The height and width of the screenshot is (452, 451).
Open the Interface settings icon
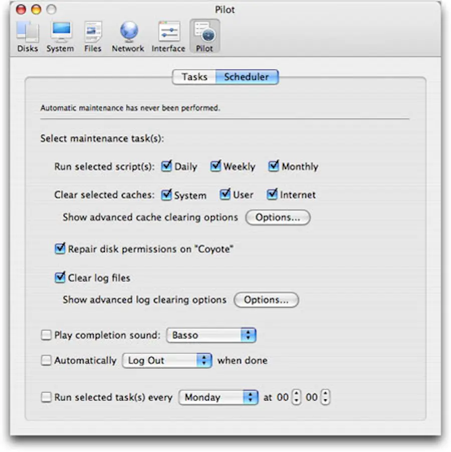(168, 33)
